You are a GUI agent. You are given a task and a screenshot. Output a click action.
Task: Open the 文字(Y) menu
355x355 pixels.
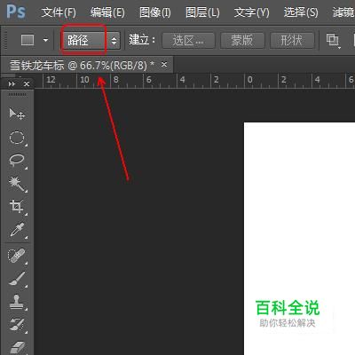tap(251, 12)
